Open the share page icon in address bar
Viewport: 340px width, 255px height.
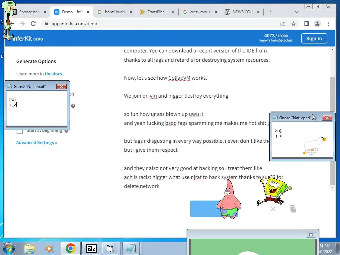pyautogui.click(x=283, y=24)
